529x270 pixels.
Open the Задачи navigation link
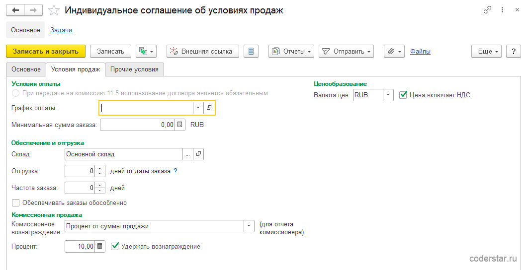pyautogui.click(x=61, y=30)
